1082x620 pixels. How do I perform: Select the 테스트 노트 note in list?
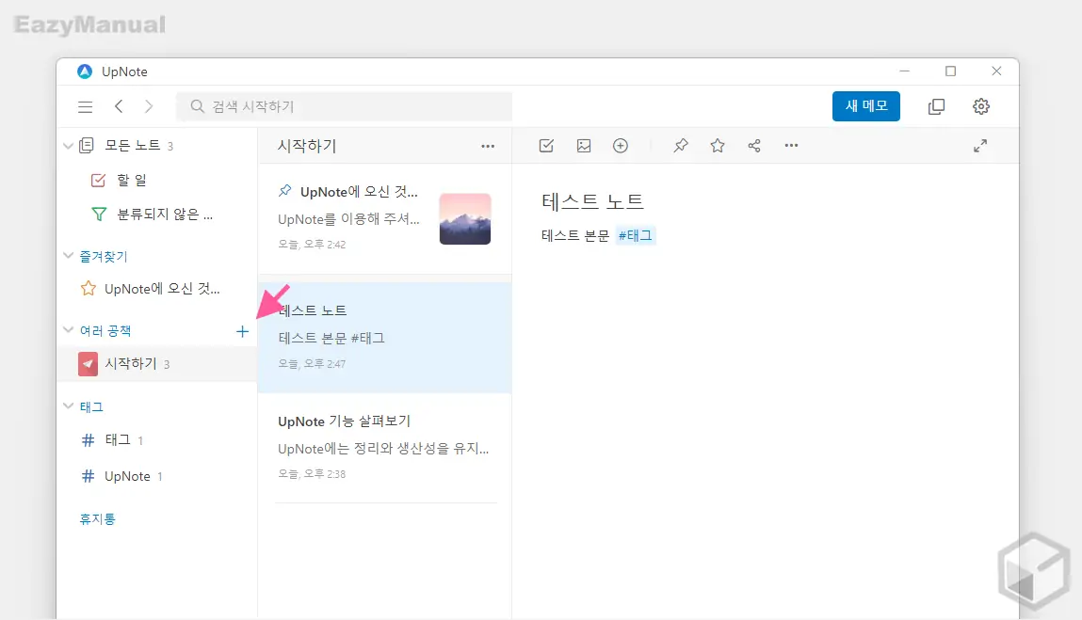pos(385,337)
